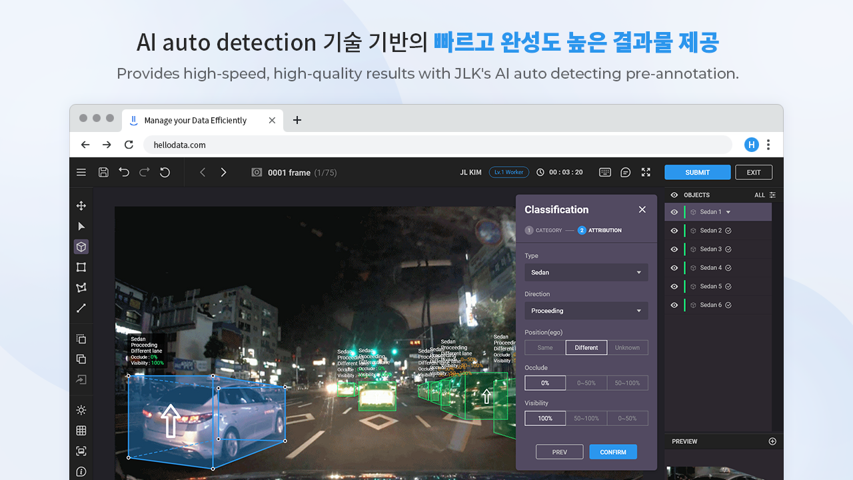
Task: Set Occlude to 0%
Action: click(545, 383)
